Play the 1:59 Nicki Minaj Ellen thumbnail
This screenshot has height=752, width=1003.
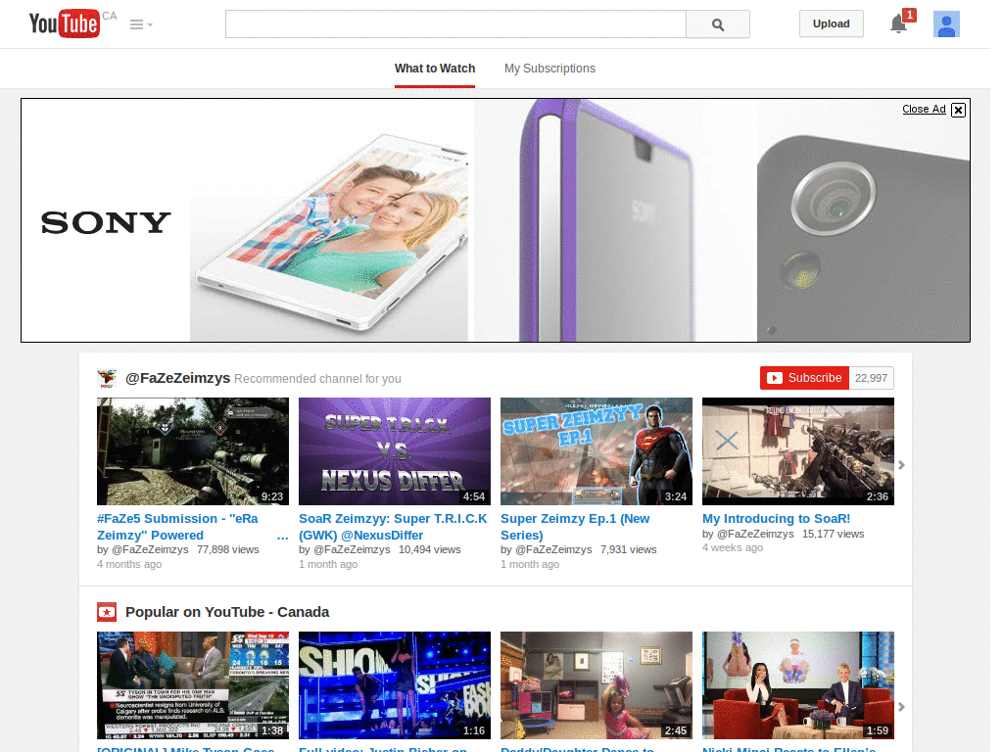click(798, 685)
